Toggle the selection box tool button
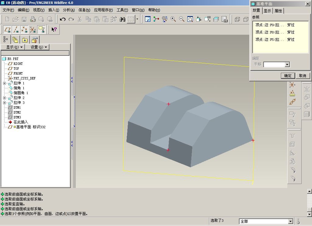Image resolution: width=312 pixels, height=226 pixels. 131,19
